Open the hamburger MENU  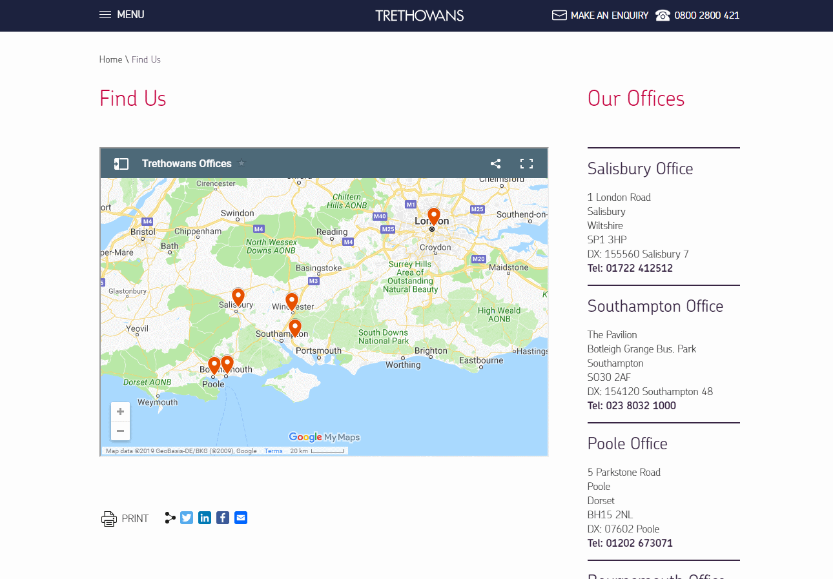click(121, 15)
